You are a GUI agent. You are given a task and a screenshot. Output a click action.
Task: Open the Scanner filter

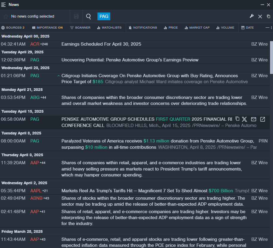pos(80,27)
